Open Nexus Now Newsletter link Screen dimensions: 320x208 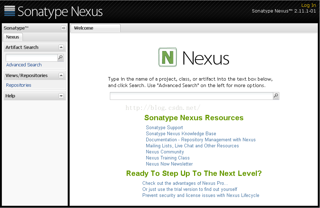point(169,164)
